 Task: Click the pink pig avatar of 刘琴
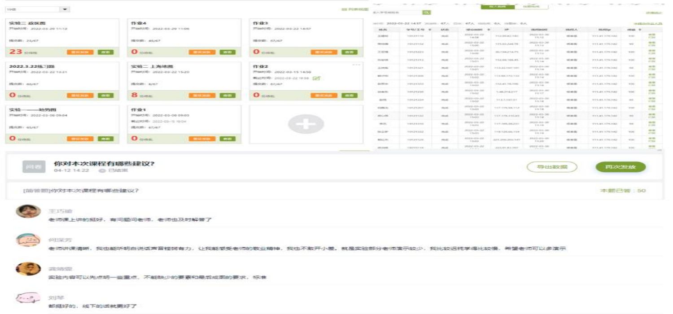(x=28, y=298)
